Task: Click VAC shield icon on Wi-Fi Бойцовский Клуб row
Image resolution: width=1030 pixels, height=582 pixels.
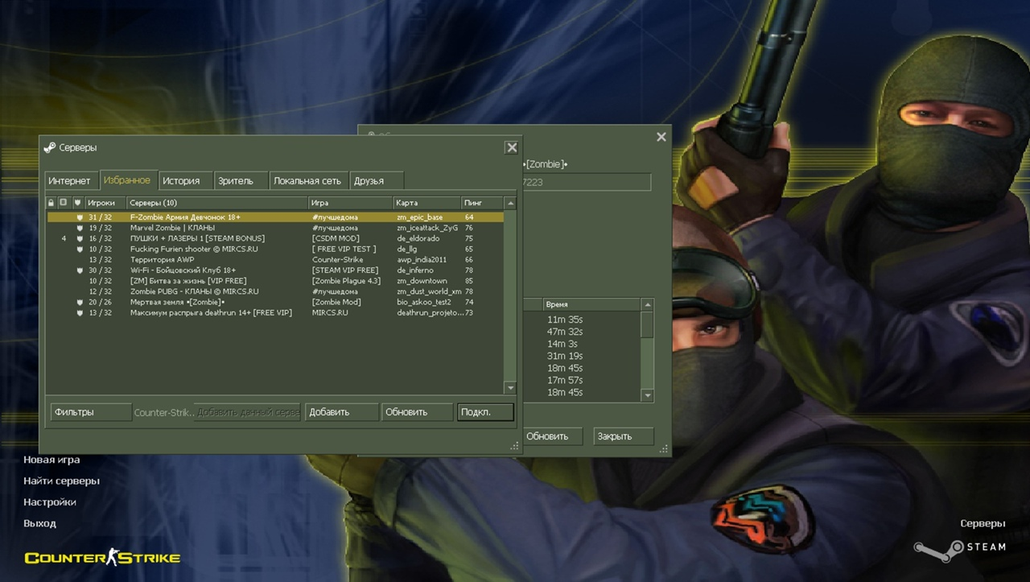Action: (x=80, y=270)
